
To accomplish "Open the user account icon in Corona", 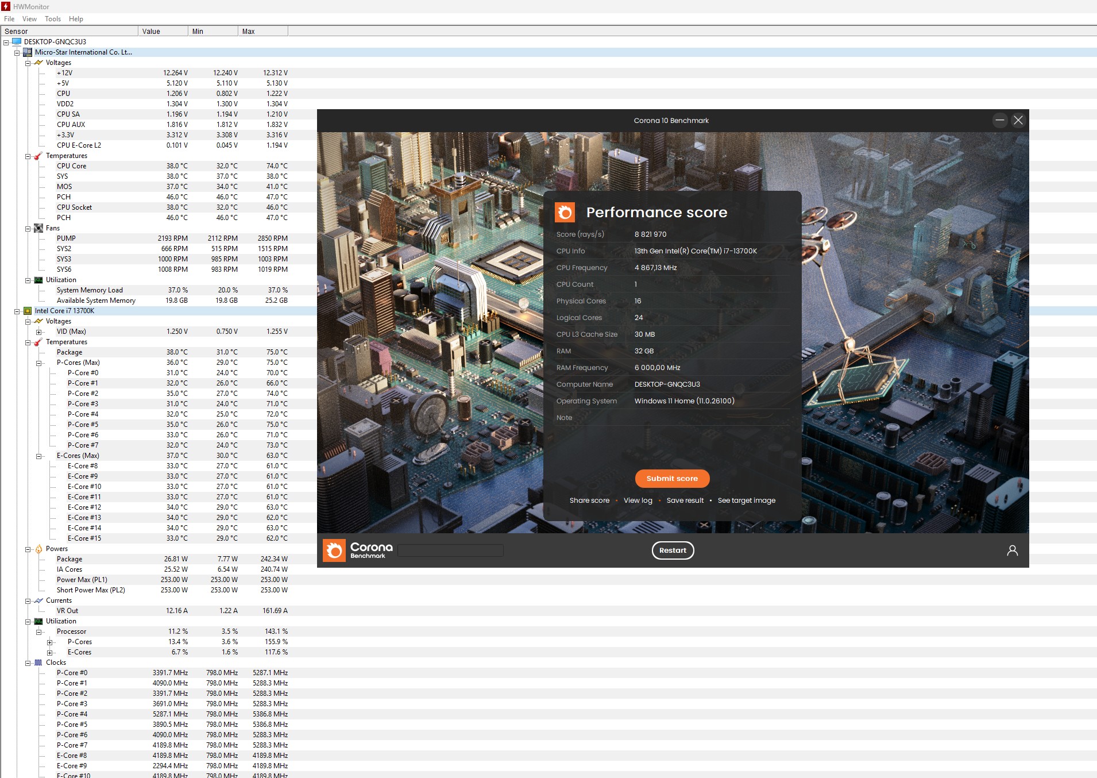I will coord(1012,550).
